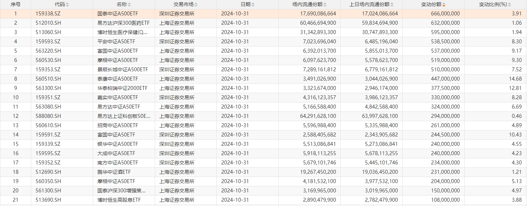Image resolution: width=527 pixels, height=206 pixels.
Task: Sort by 代码 using its sort arrows
Action: click(67, 5)
